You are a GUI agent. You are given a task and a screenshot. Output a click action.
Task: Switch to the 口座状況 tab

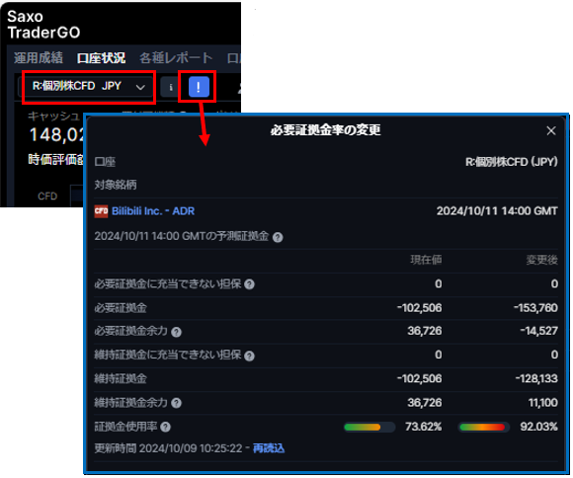coord(101,57)
